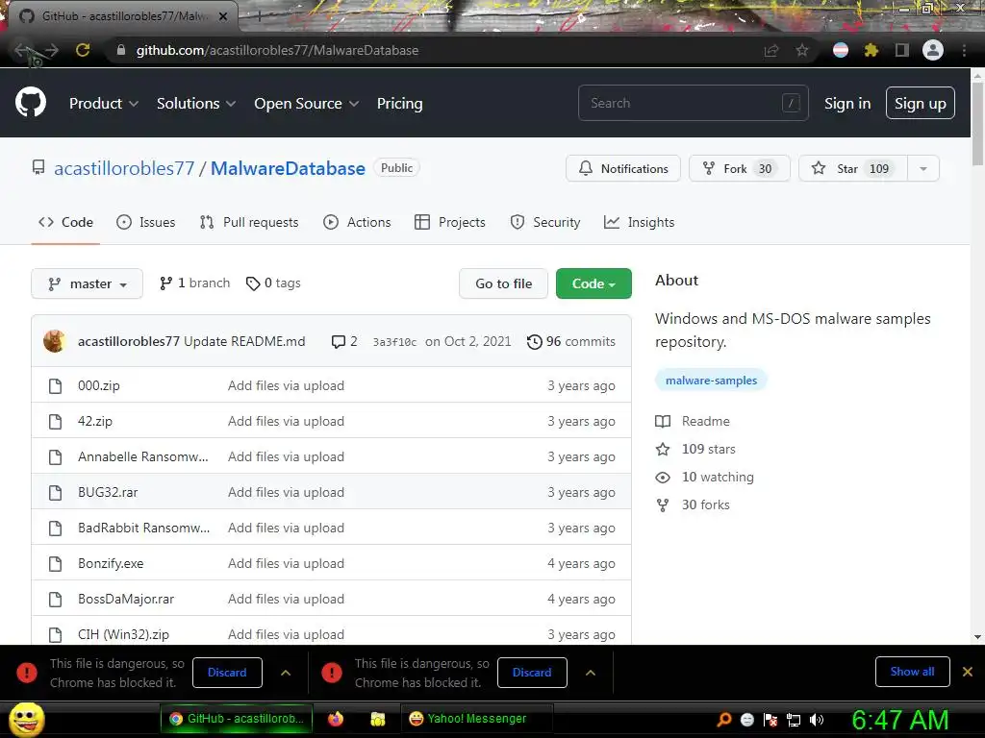985x738 pixels.
Task: Open the Issues tab
Action: 146,222
